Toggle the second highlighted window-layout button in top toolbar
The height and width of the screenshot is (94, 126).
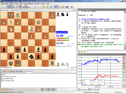[x=11, y=7]
